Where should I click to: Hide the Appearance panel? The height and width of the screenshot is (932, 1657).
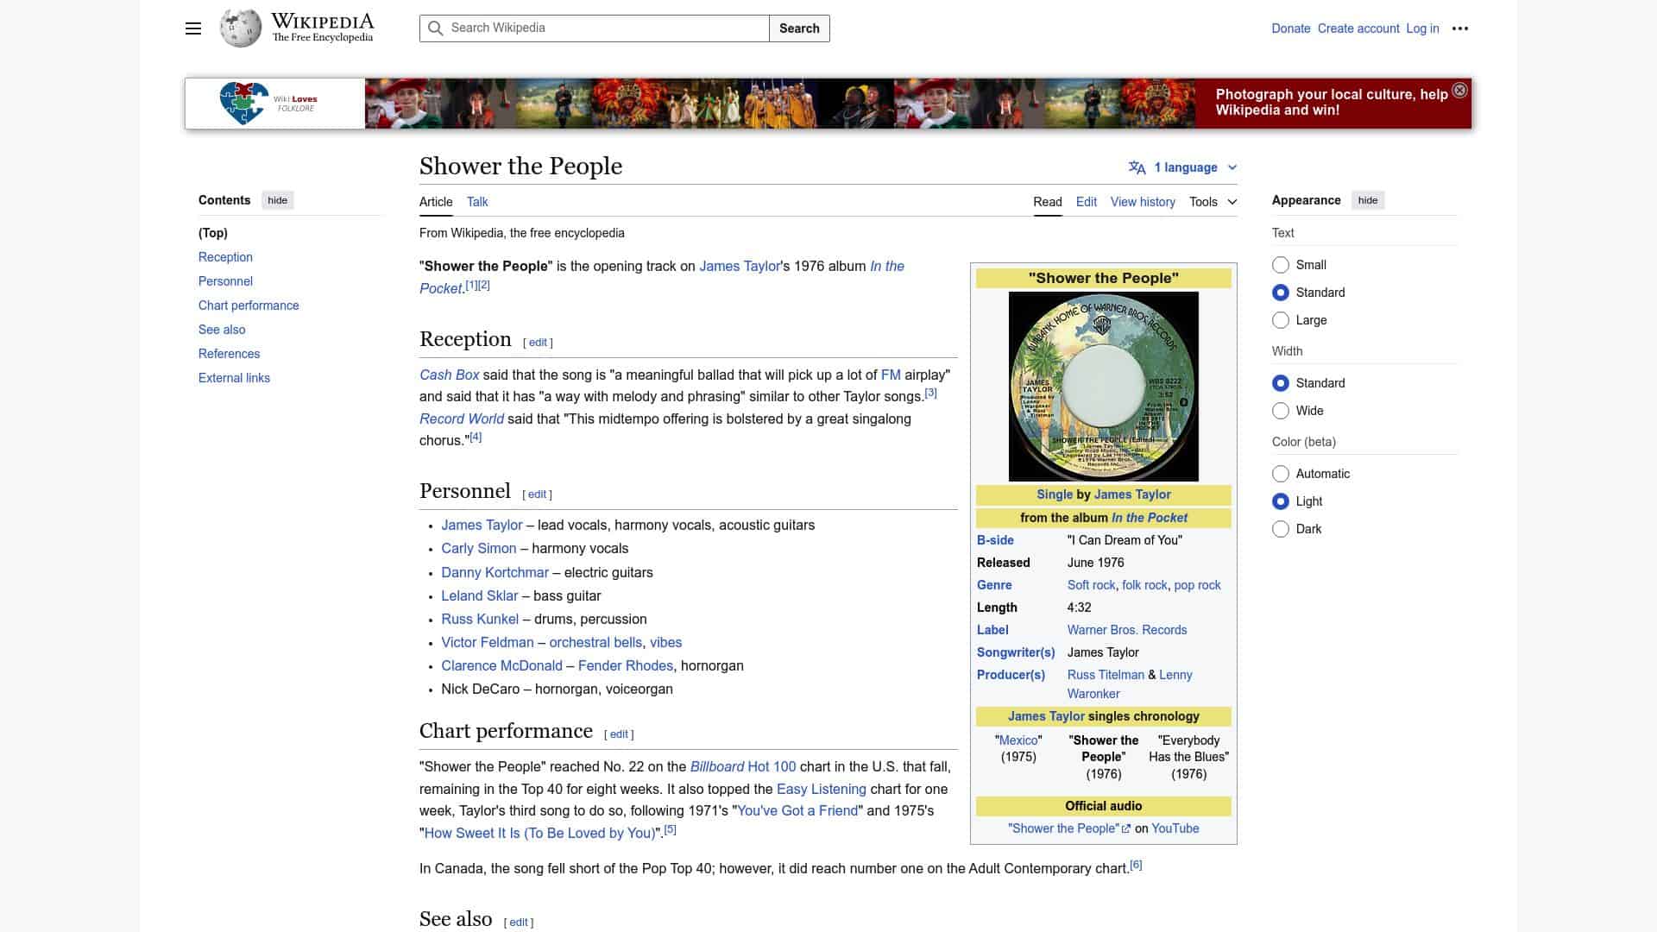pos(1368,200)
